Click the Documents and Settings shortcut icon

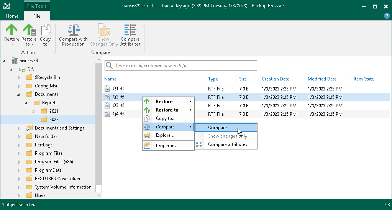click(x=30, y=128)
